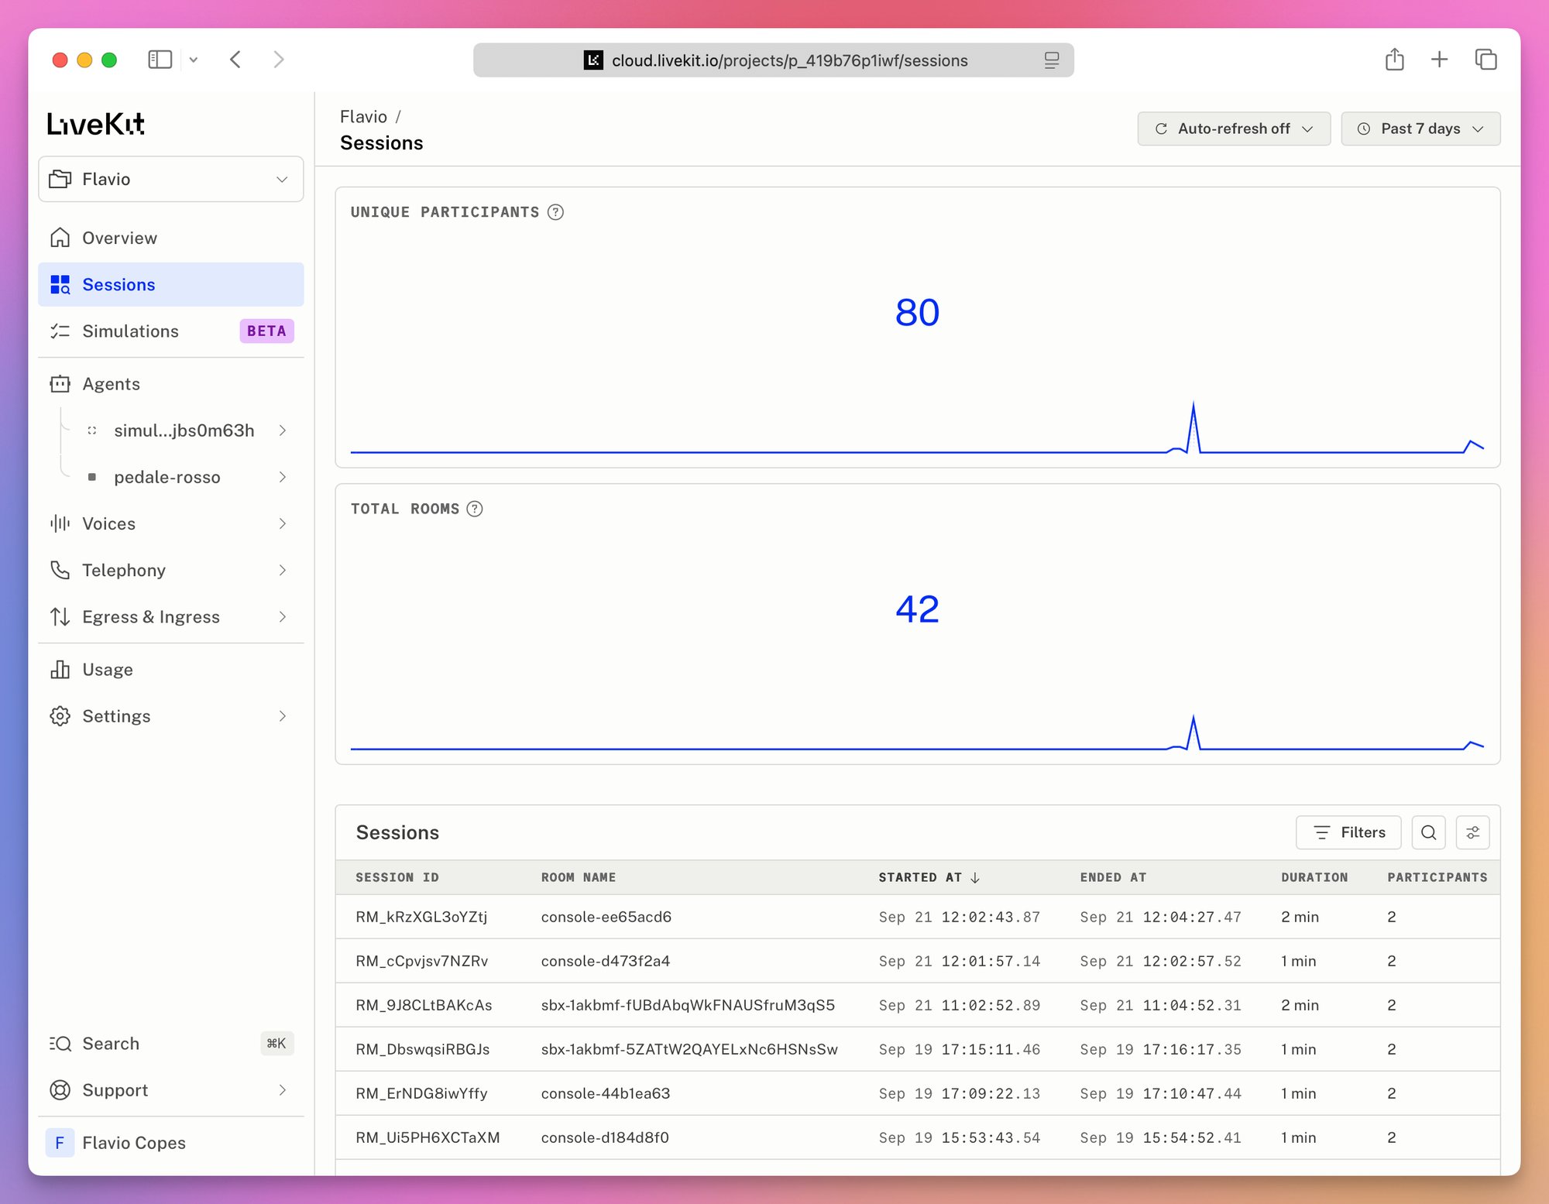The width and height of the screenshot is (1549, 1204).
Task: Click the help icon next to Total Rooms
Action: [475, 509]
